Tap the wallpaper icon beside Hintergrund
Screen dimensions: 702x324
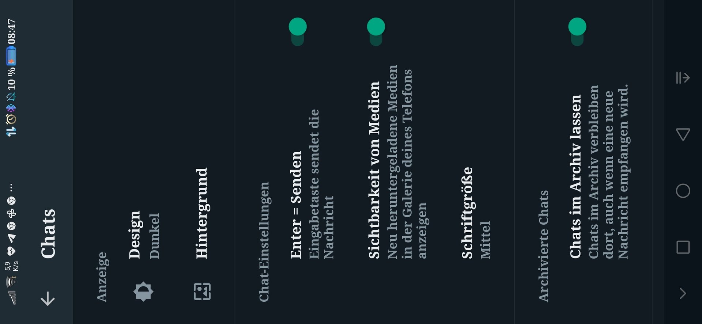pos(202,291)
